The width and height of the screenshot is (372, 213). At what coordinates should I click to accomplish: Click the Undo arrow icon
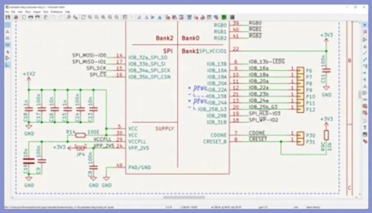(x=54, y=17)
